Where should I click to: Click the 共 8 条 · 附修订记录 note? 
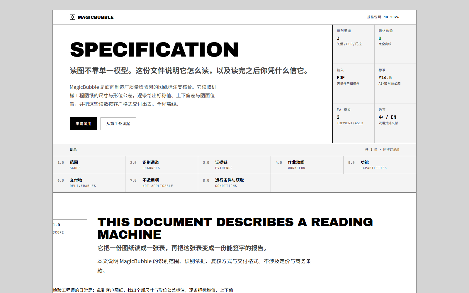pyautogui.click(x=382, y=149)
